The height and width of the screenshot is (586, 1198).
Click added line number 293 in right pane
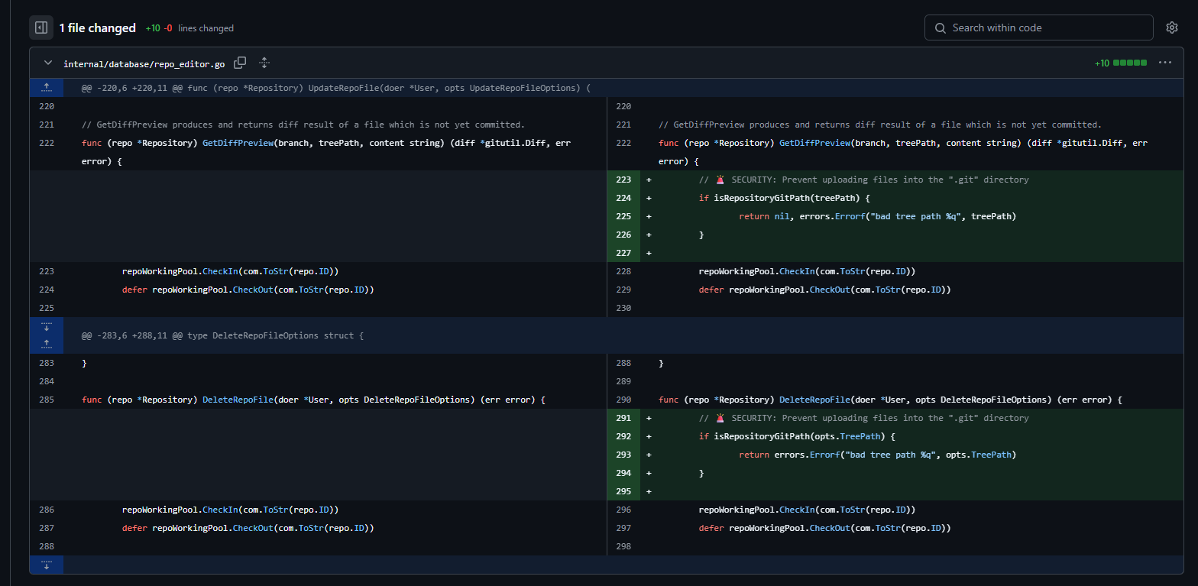pos(623,455)
